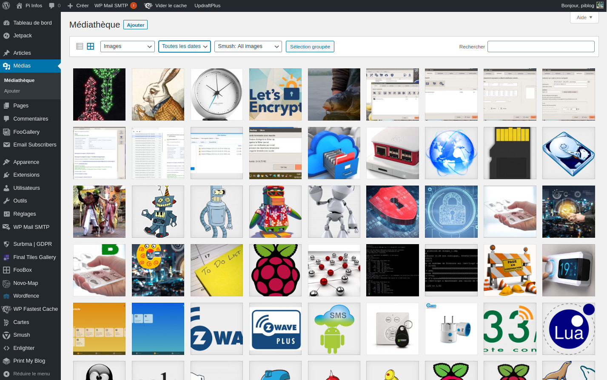Select the Let's Encrypt image thumbnail
The height and width of the screenshot is (380, 607).
tap(275, 94)
